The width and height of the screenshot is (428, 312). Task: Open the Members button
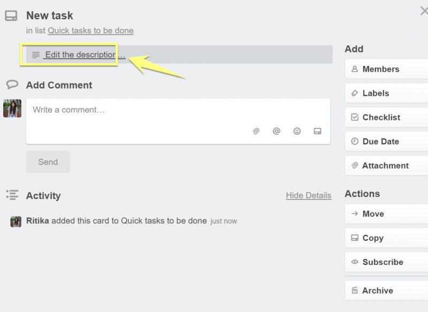click(386, 69)
